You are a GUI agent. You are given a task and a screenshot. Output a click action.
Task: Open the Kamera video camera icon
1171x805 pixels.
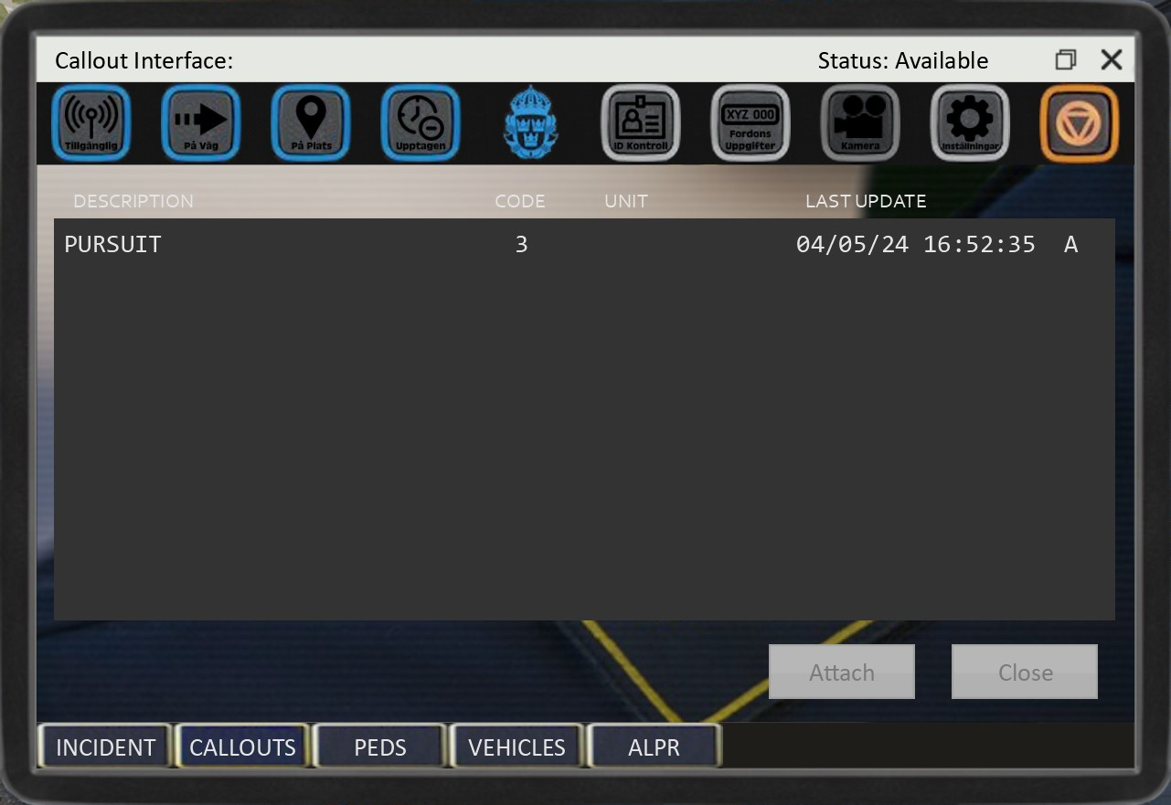pos(859,123)
